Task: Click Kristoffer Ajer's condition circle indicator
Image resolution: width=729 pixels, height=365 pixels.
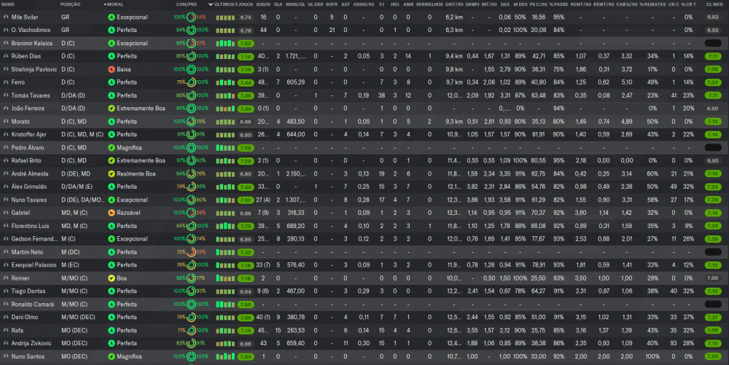Action: point(191,135)
